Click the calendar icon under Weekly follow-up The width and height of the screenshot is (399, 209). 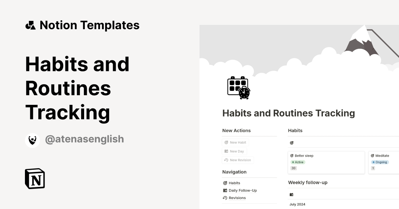(x=292, y=195)
